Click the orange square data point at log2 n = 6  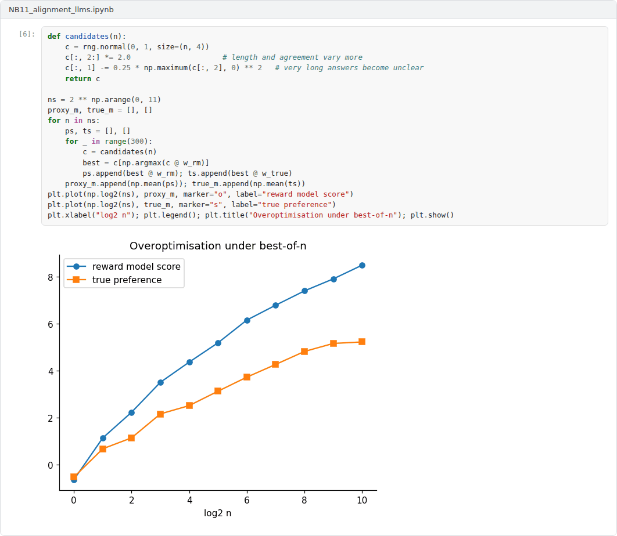tap(247, 377)
